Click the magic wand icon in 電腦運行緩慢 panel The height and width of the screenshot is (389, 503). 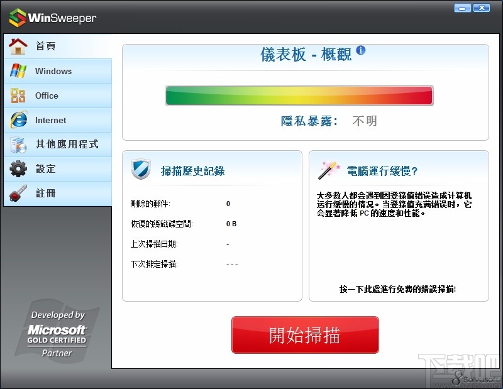point(328,170)
